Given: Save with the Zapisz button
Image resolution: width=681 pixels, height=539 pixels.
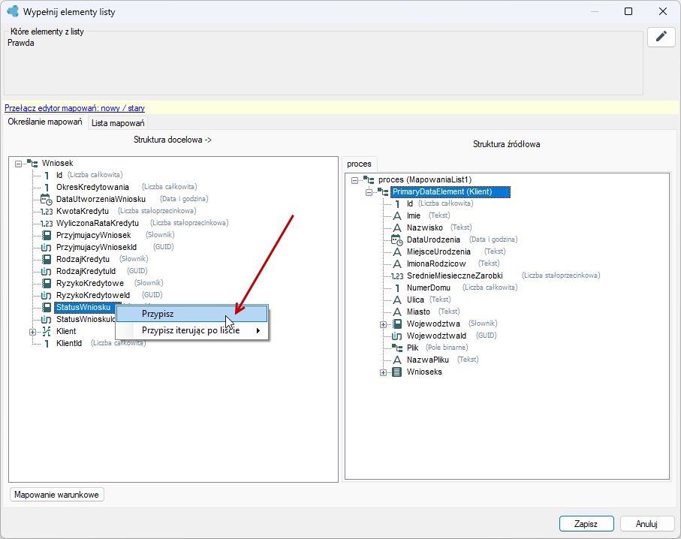Looking at the screenshot, I should pos(586,524).
